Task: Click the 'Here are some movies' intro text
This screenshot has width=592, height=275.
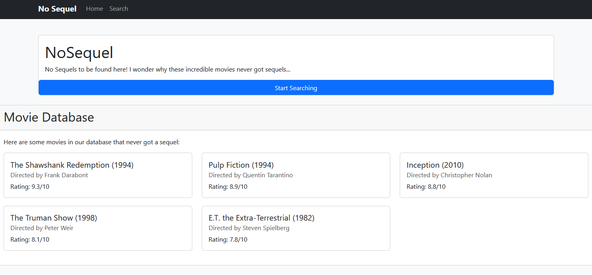Action: click(x=92, y=142)
